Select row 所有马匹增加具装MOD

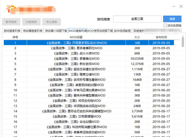click(89, 90)
